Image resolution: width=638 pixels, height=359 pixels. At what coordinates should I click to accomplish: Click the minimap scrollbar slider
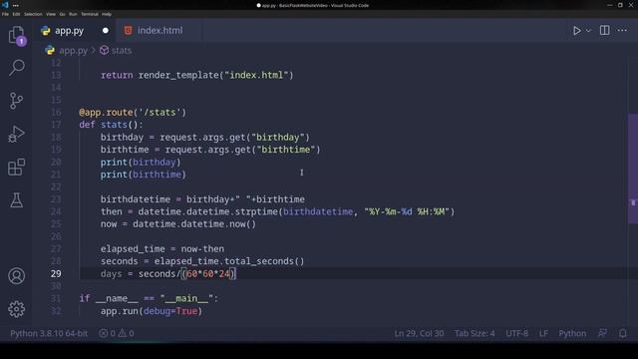click(633, 169)
